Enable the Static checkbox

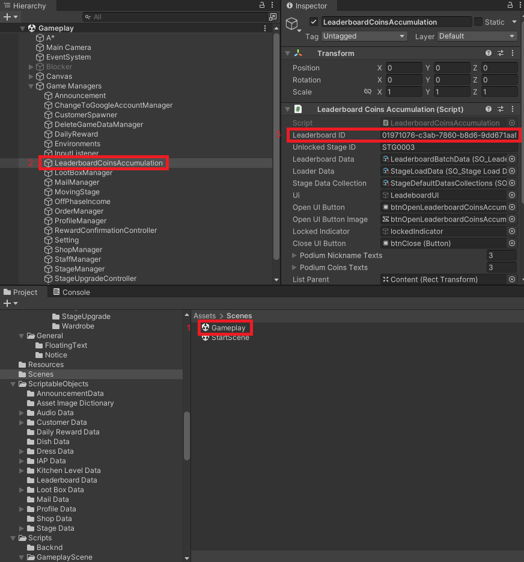point(478,22)
